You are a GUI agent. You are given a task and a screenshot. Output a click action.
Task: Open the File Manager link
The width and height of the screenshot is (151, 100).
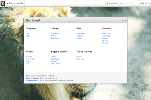81,33
